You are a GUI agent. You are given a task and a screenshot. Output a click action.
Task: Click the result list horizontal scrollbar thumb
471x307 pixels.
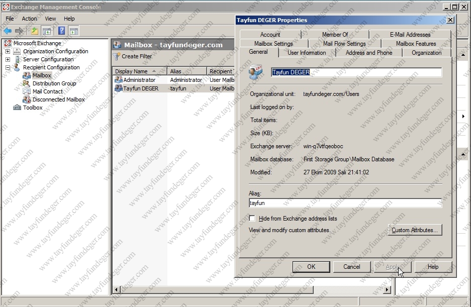217,289
